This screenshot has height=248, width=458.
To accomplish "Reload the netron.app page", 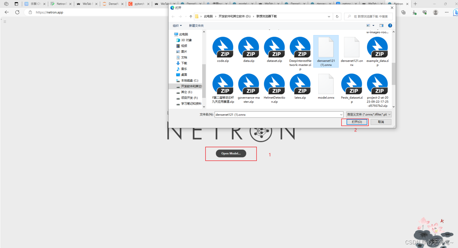I will point(17,12).
